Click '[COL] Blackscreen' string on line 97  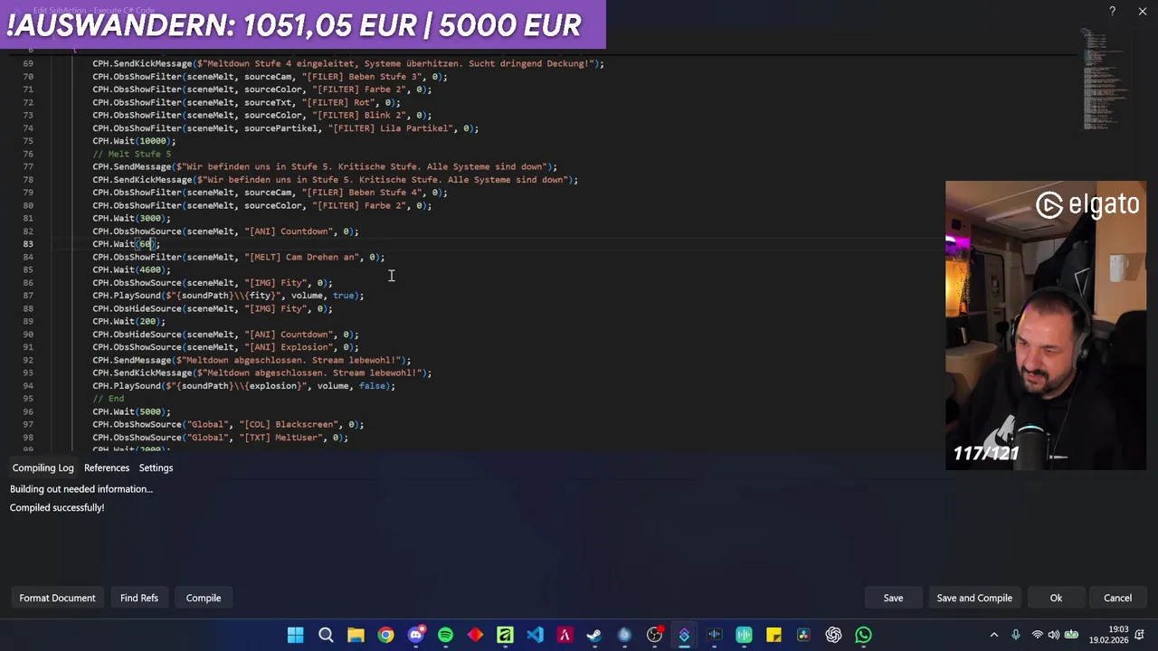coord(289,424)
